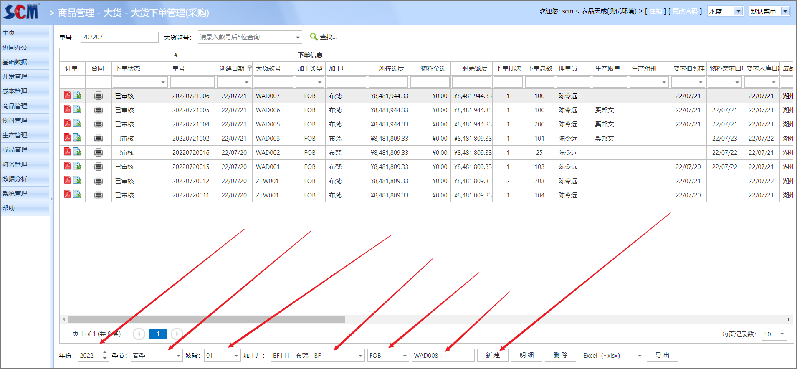Click the 新建 button
Image resolution: width=797 pixels, height=369 pixels.
tap(493, 355)
